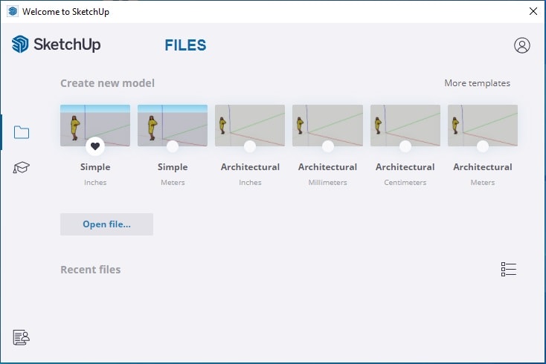This screenshot has width=546, height=364.
Task: Select the Simple Inches template thumbnail
Action: [95, 125]
